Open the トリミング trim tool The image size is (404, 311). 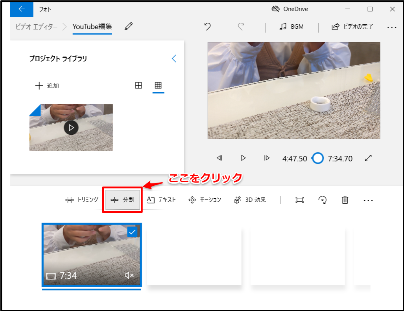click(82, 200)
